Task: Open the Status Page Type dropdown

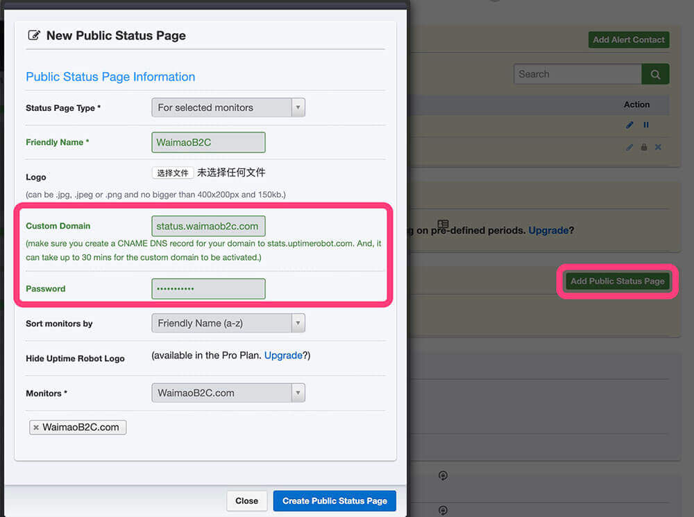Action: [228, 107]
